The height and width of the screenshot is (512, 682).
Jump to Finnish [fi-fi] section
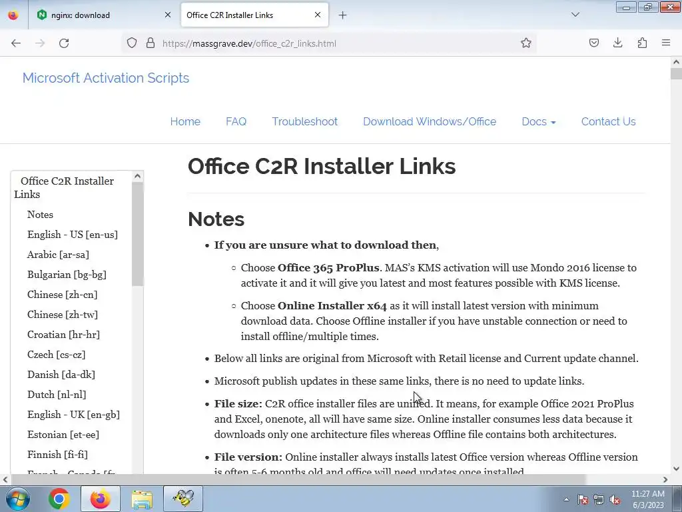tap(57, 455)
